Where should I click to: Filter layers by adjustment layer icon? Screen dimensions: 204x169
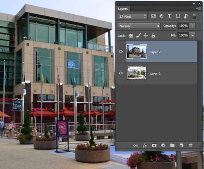point(162,16)
